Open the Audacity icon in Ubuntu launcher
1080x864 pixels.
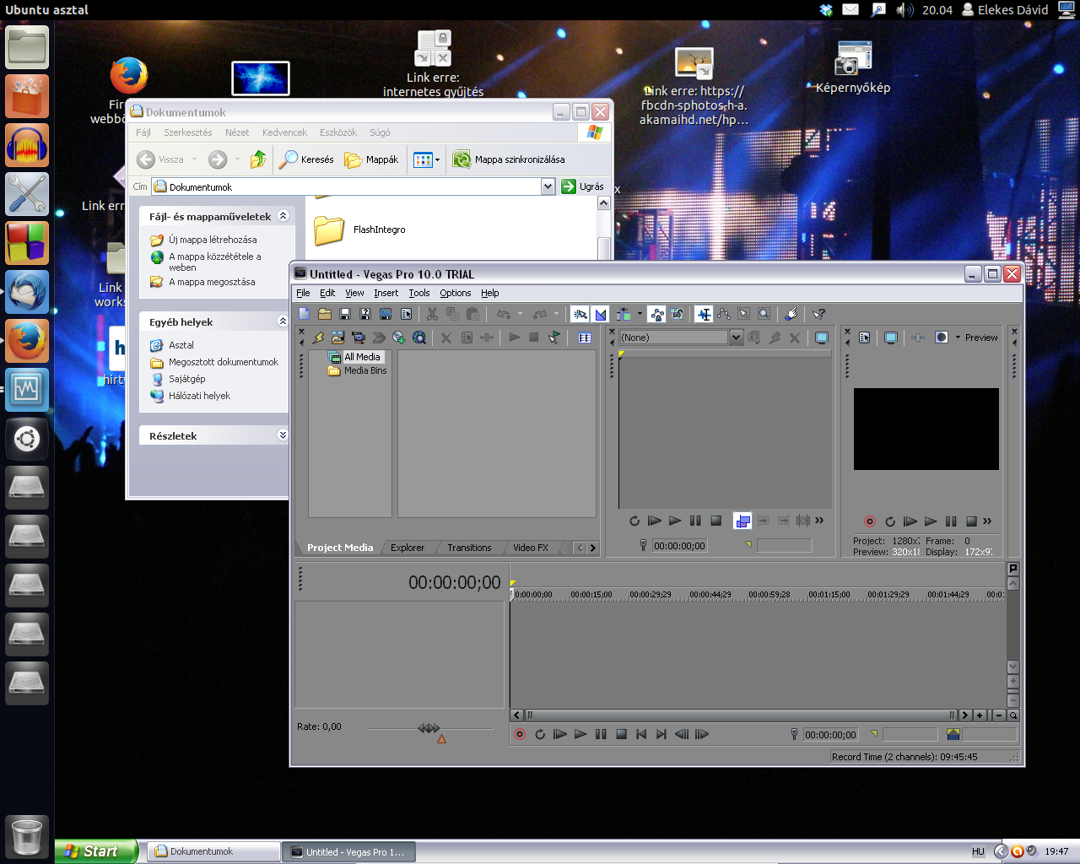[x=27, y=145]
